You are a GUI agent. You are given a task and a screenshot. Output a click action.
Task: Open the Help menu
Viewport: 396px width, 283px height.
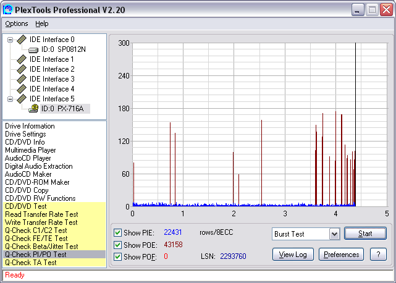[x=41, y=23]
